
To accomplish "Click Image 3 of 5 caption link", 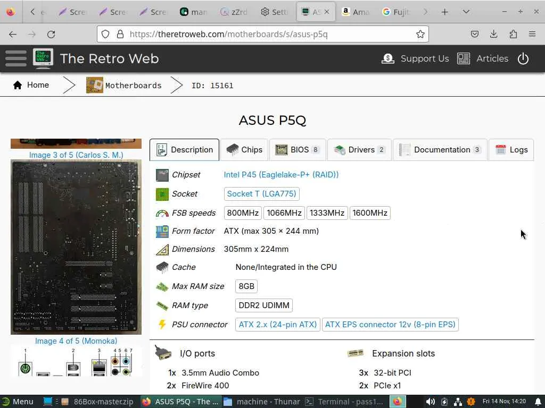I will click(x=76, y=155).
